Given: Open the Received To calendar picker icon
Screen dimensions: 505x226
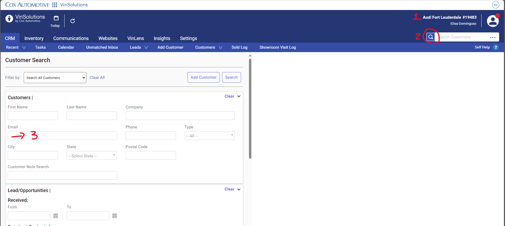Looking at the screenshot, I should pos(115,216).
